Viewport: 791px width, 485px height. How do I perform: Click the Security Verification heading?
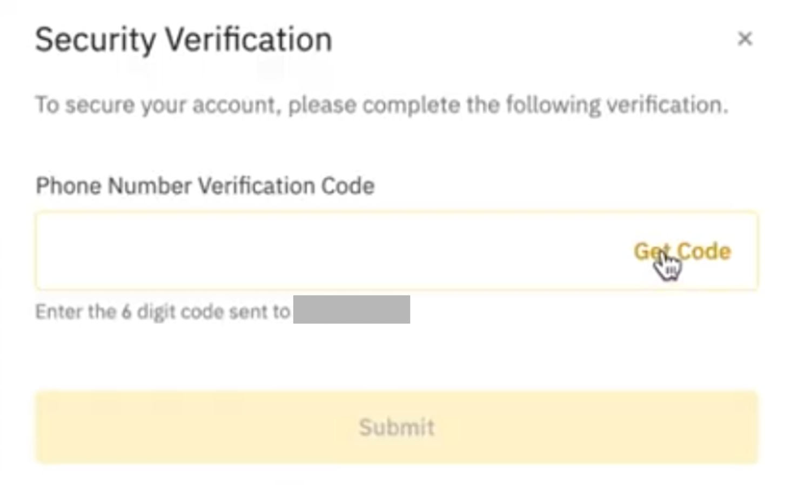coord(183,40)
